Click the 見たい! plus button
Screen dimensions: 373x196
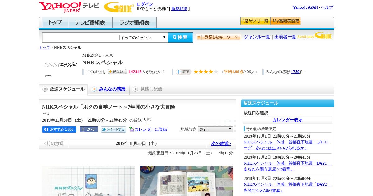pyautogui.click(x=117, y=72)
